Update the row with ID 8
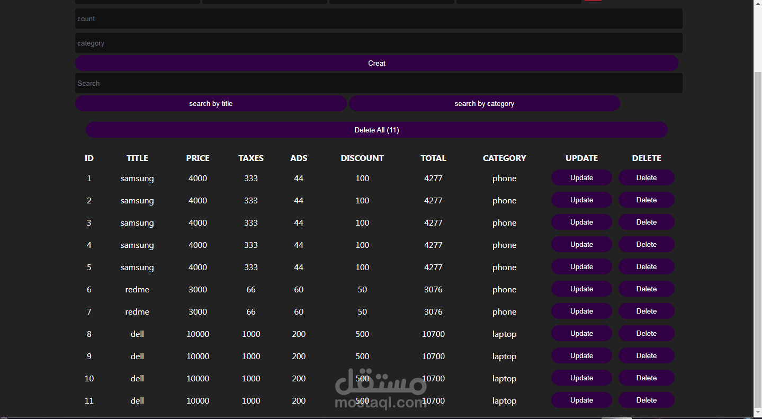Screen dimensions: 762x419 click(581, 333)
